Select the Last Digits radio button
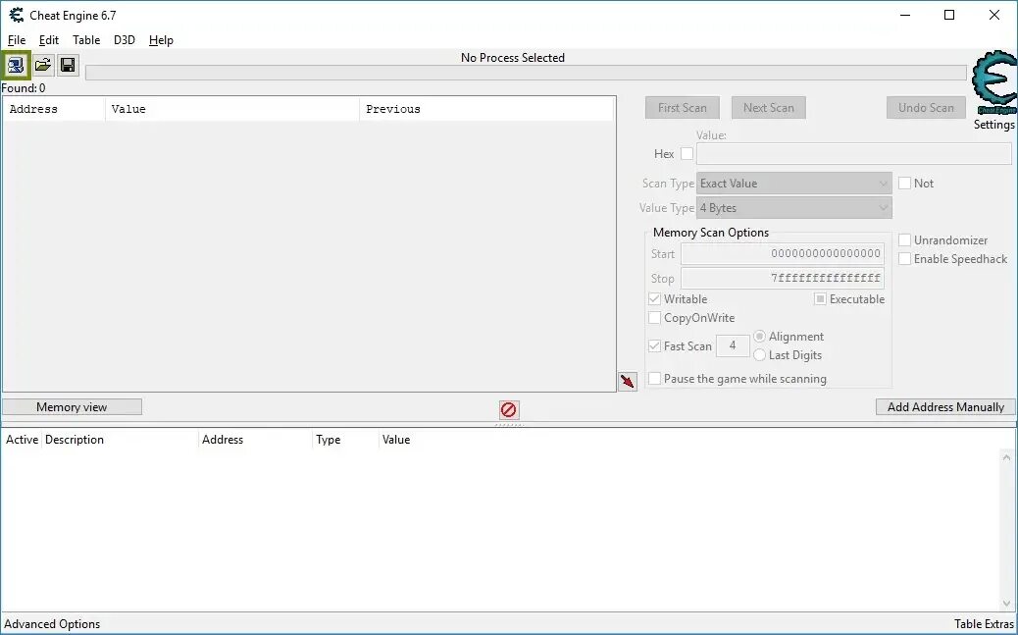Image resolution: width=1018 pixels, height=635 pixels. coord(760,355)
